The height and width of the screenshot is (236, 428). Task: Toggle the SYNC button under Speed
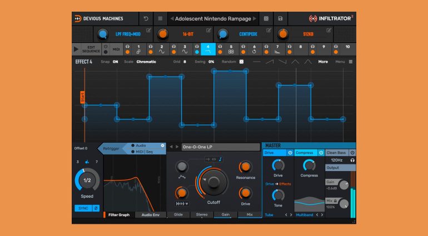[83, 208]
